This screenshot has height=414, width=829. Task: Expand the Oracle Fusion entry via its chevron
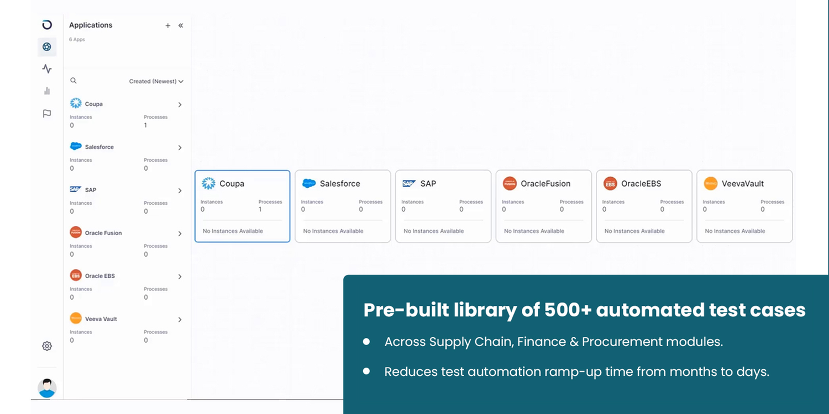(x=180, y=233)
